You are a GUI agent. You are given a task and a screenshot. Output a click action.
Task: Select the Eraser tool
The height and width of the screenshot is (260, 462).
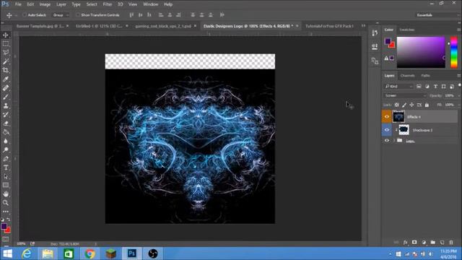pos(6,123)
